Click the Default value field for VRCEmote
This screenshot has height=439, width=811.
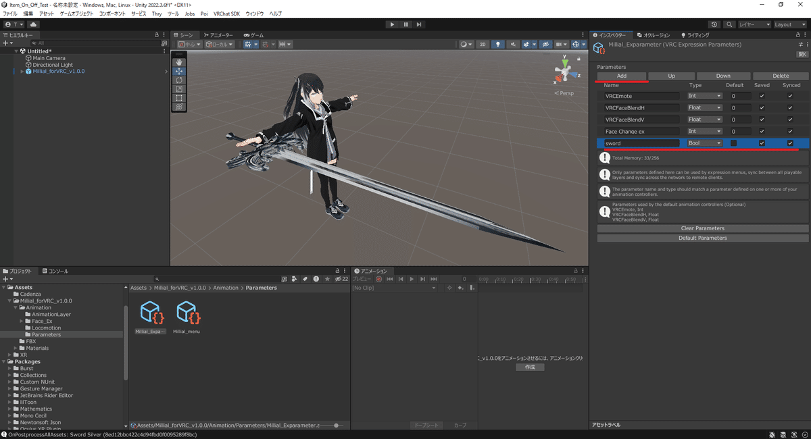pyautogui.click(x=741, y=96)
